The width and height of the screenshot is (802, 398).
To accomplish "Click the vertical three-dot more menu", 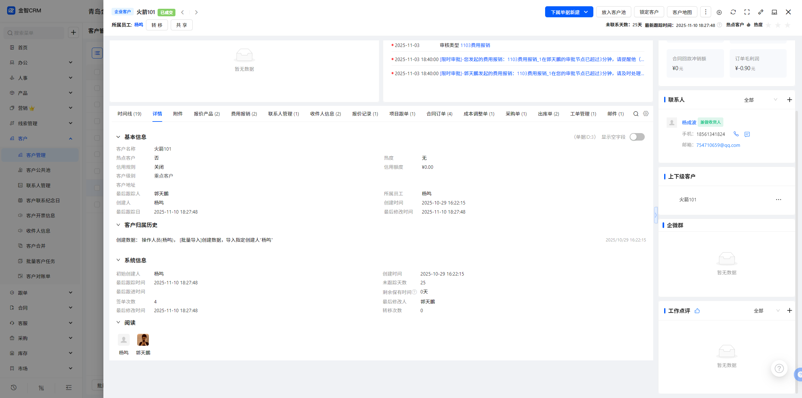I will [706, 12].
